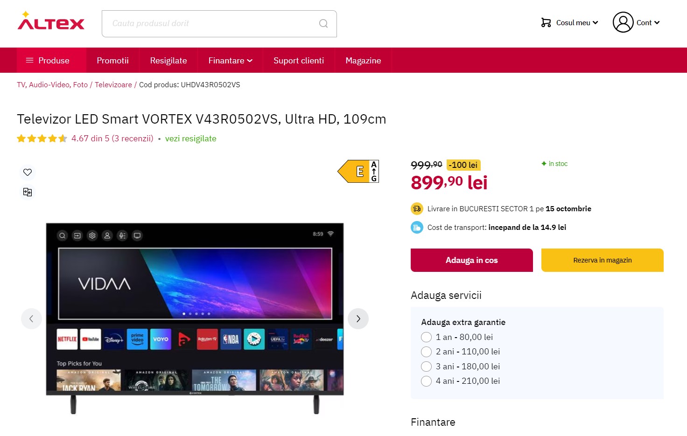This screenshot has height=436, width=687.
Task: Choose the 4 ani - 210,00 lei warranty
Action: pos(460,381)
